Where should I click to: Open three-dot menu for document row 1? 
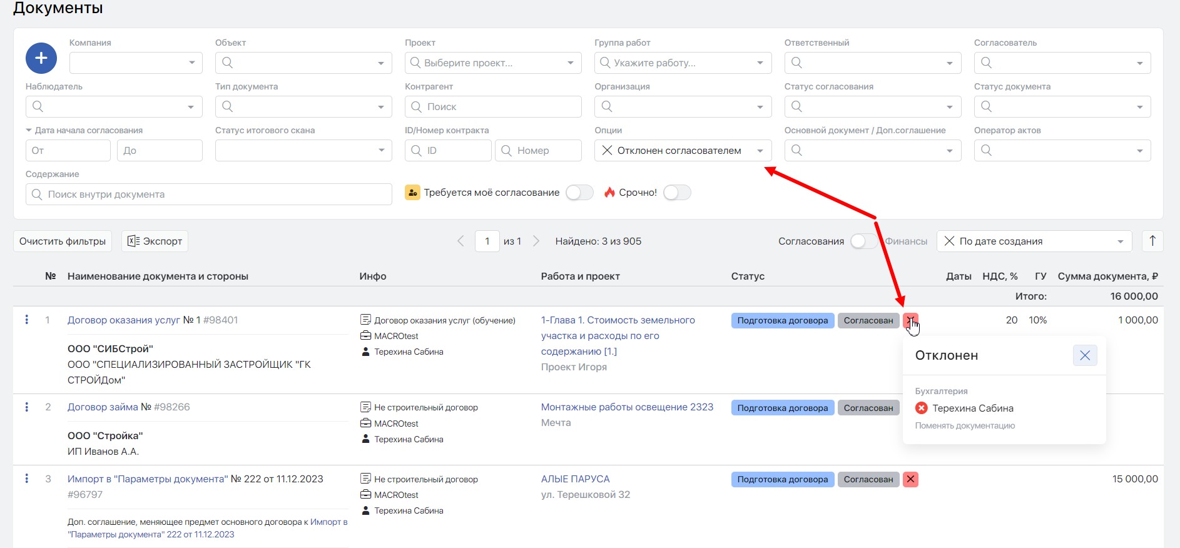tap(26, 320)
